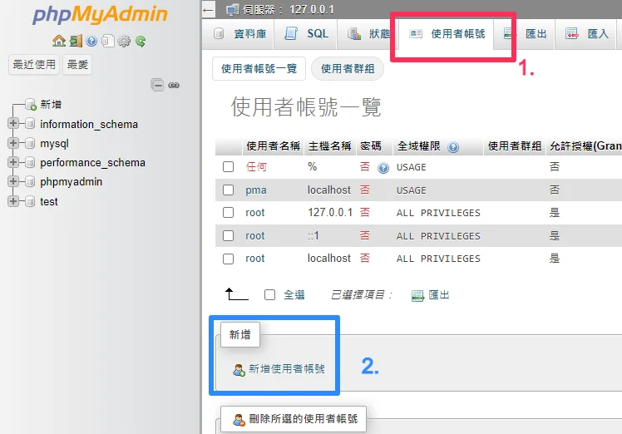This screenshot has width=622, height=434.
Task: Click the link chain icon above tree
Action: [174, 85]
